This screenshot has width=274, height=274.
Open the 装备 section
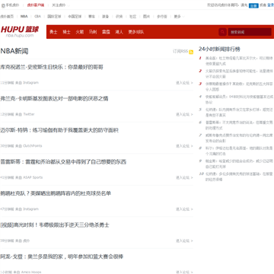105,17
